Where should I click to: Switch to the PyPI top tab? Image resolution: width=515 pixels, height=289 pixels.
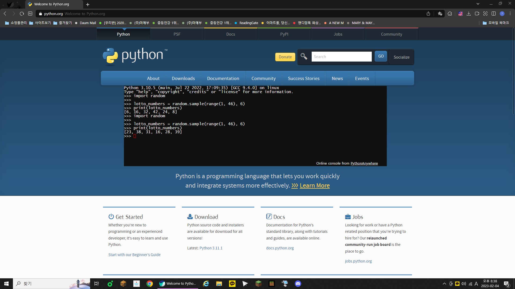coord(284,34)
